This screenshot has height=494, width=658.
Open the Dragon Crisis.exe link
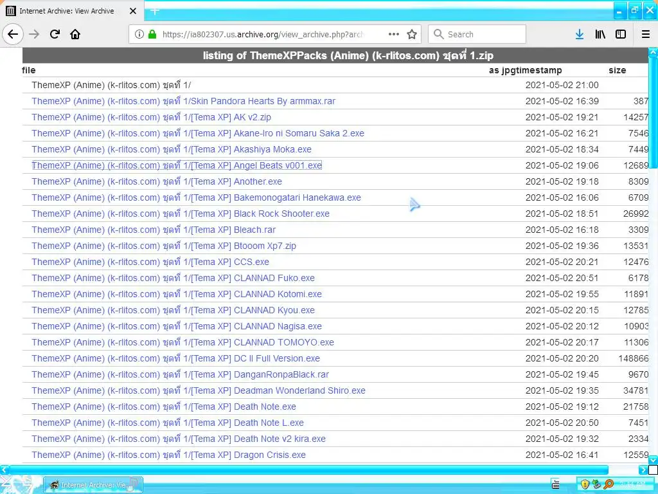(x=168, y=455)
